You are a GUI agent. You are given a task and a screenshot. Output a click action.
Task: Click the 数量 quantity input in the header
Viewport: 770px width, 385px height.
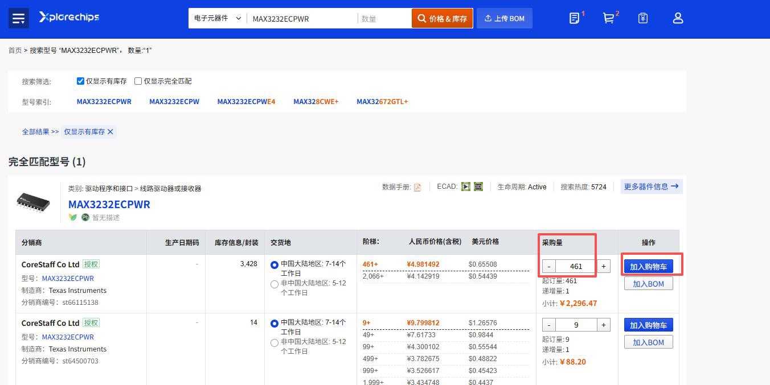[x=384, y=18]
